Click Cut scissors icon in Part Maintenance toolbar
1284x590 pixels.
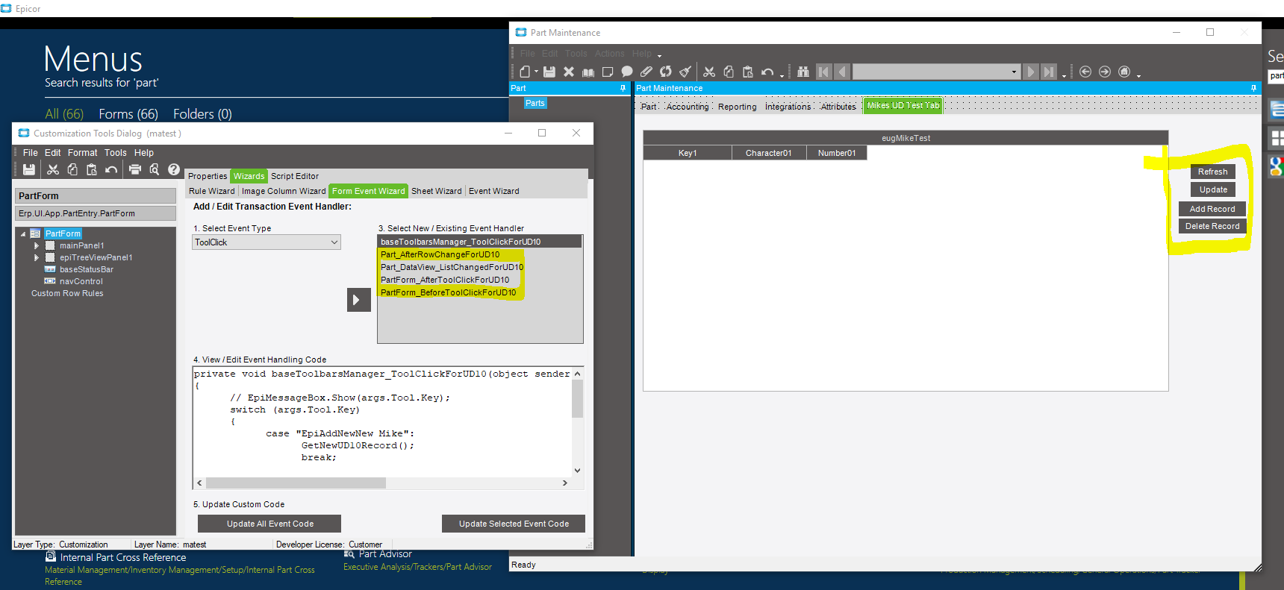[x=709, y=72]
